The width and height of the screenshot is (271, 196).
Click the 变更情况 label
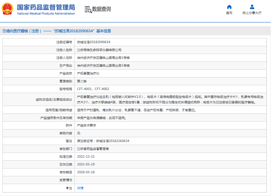(66, 180)
